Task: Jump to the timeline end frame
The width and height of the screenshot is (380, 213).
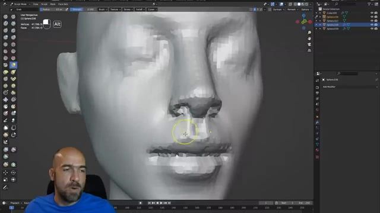Action: (169, 203)
